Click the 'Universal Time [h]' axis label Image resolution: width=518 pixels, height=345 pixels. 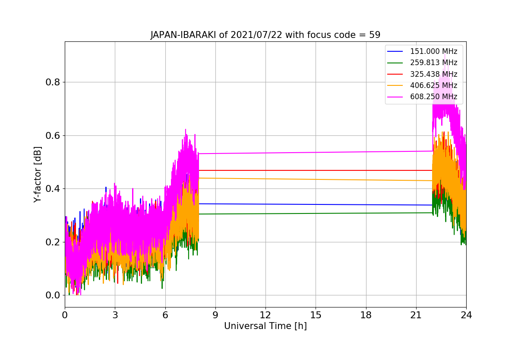(265, 326)
